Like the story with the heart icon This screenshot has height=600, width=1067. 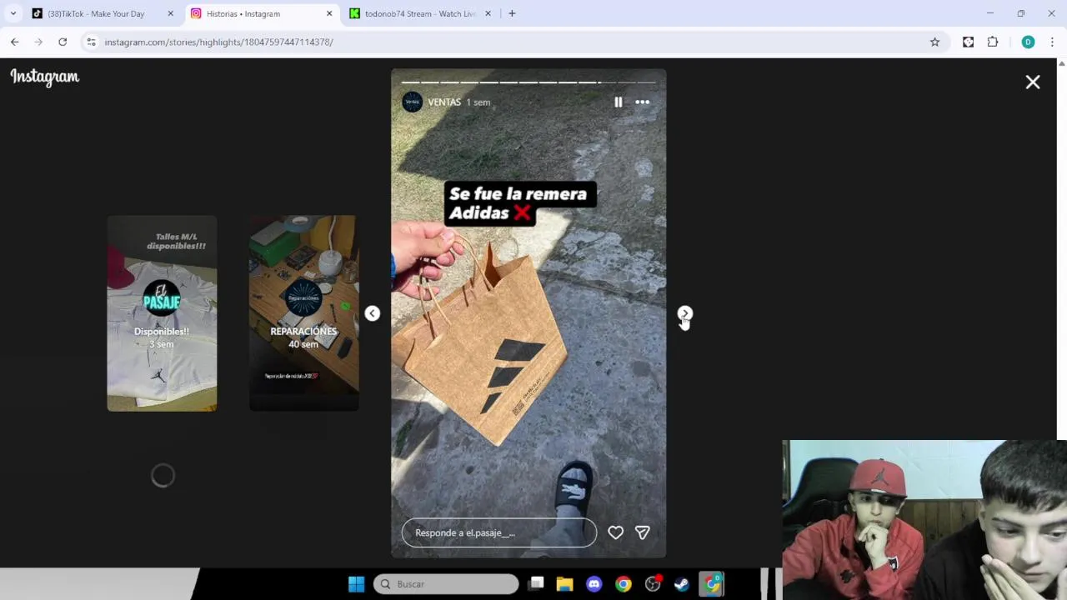(615, 532)
